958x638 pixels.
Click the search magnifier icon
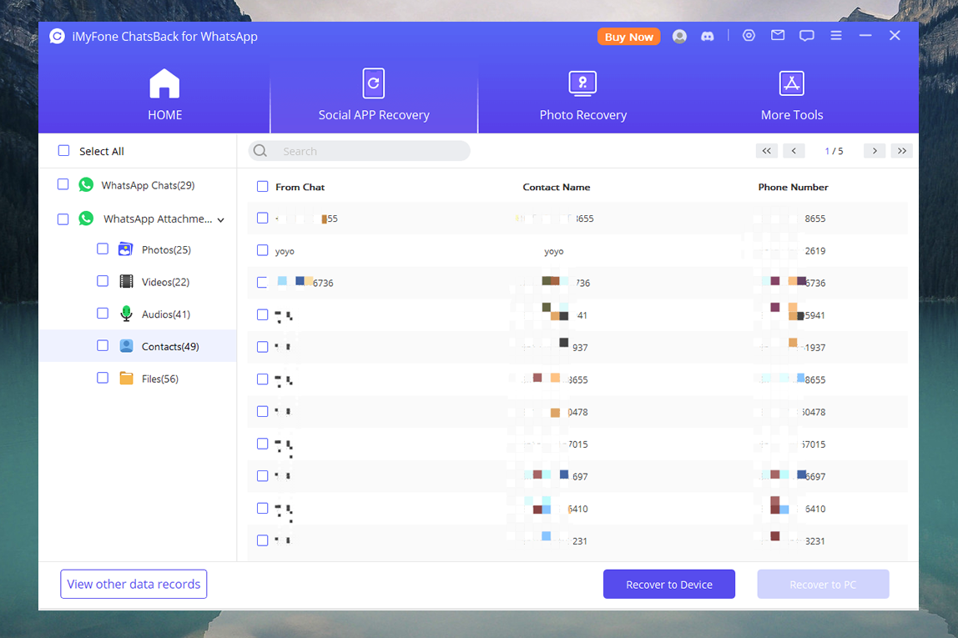pos(260,151)
